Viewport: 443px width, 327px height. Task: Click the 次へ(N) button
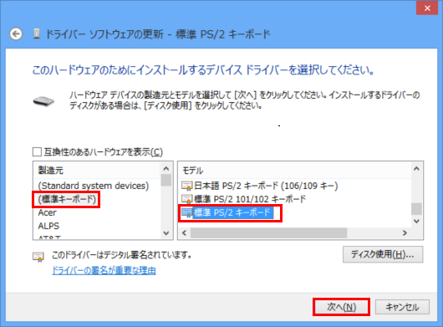pyautogui.click(x=341, y=307)
